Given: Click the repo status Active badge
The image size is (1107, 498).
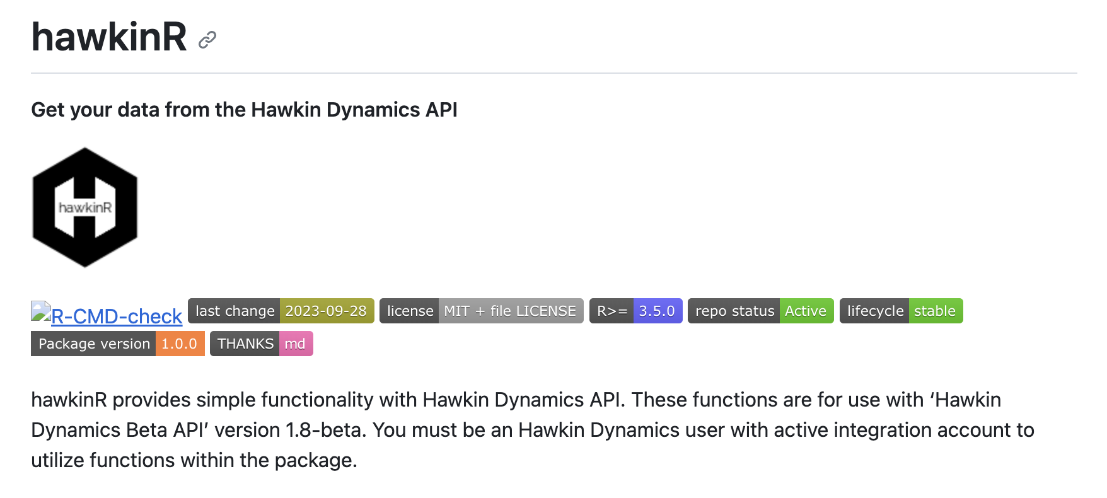Looking at the screenshot, I should [761, 311].
